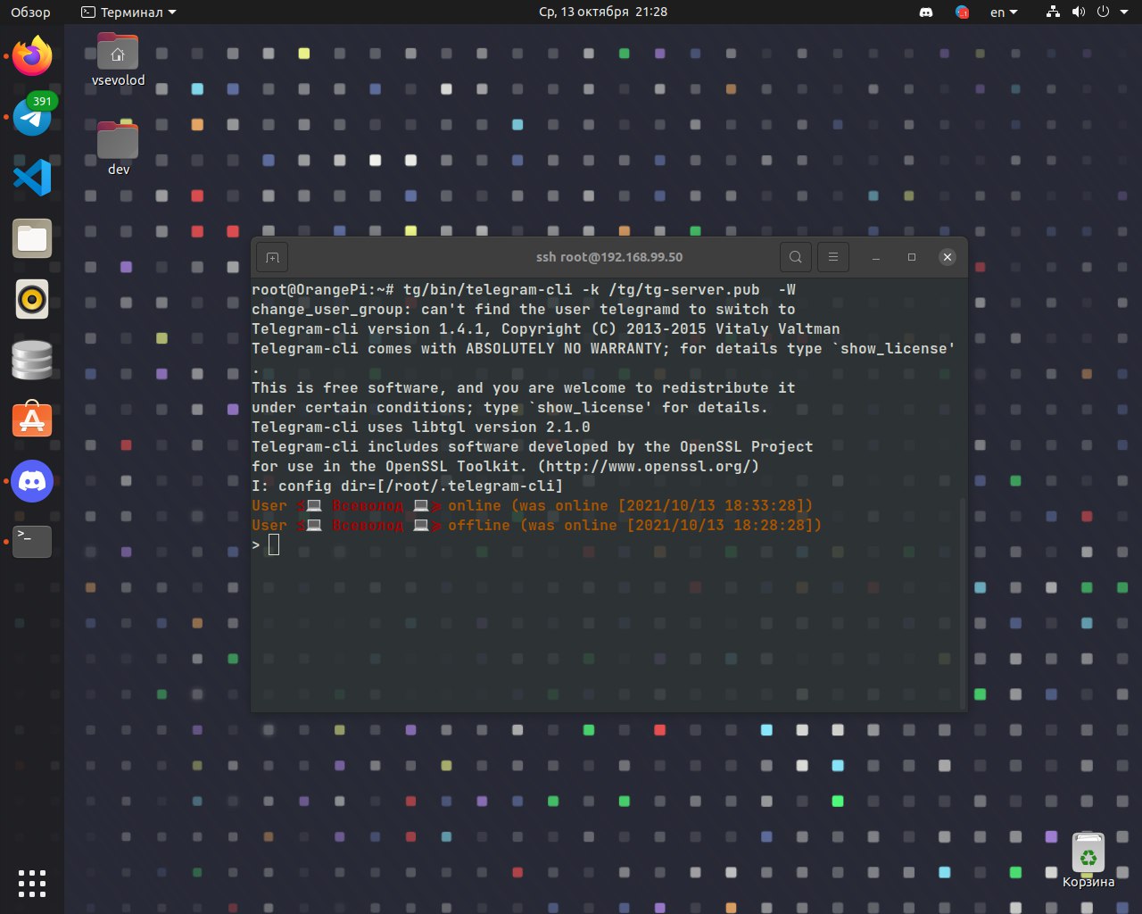The image size is (1142, 914).
Task: Click the 'offline' user status line
Action: (537, 525)
